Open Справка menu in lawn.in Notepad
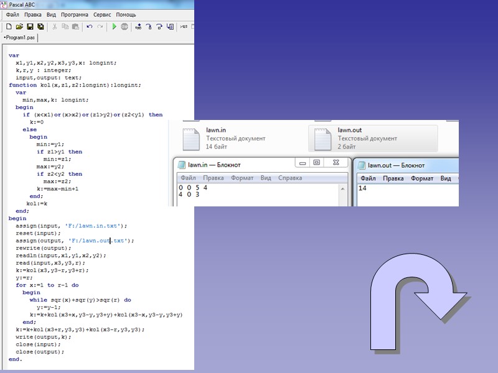Screen dimensions: 498x373 [290, 178]
